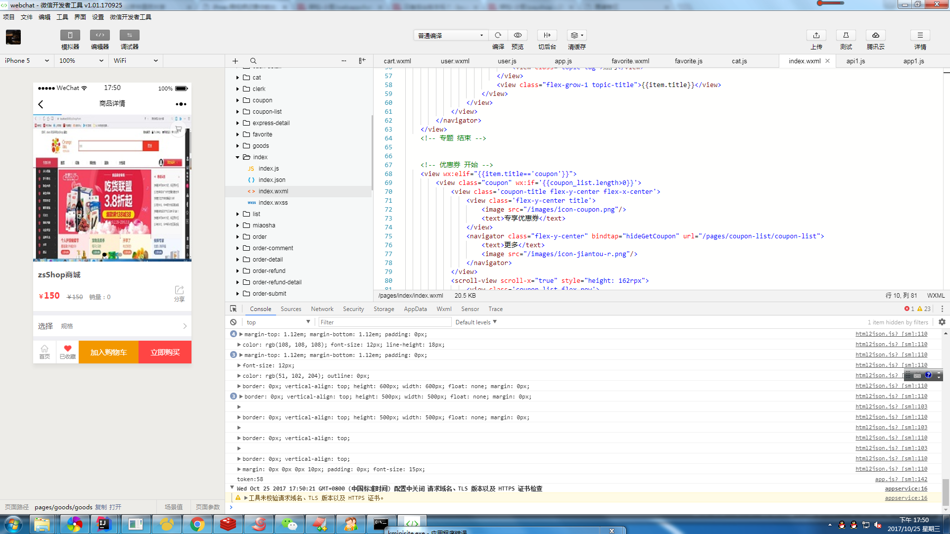Open the simulator three-dot menu
Screen dimensions: 950x534
tap(181, 104)
